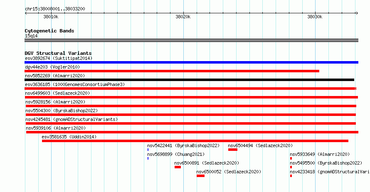
Task: Open nsv5852269 (Almarri2020) variant label
Action: pos(55,76)
